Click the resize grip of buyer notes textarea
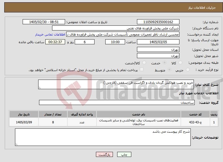The height and width of the screenshot is (162, 223). point(16,145)
